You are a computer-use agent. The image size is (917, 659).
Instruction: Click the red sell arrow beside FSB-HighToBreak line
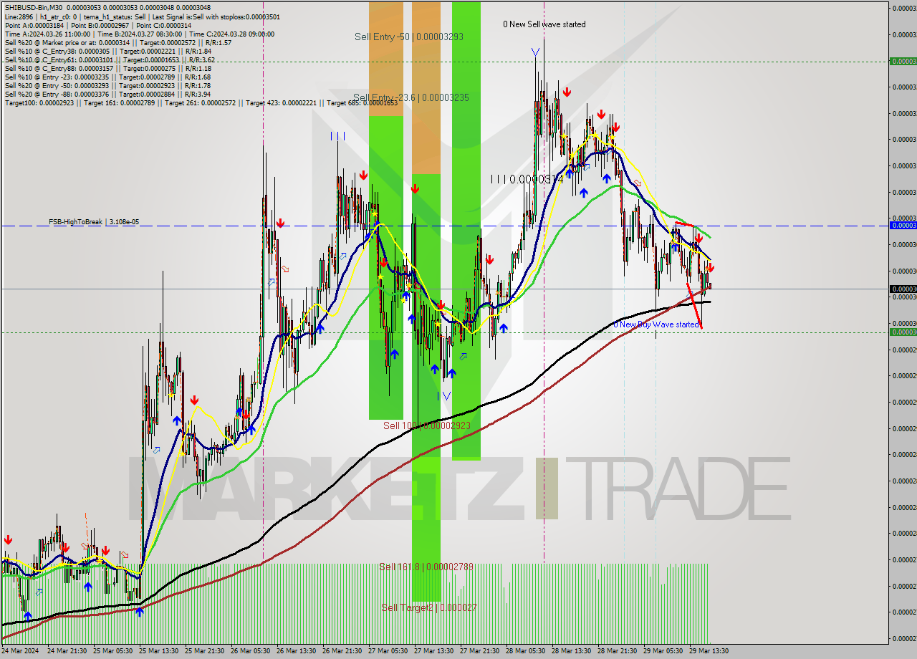tap(280, 223)
